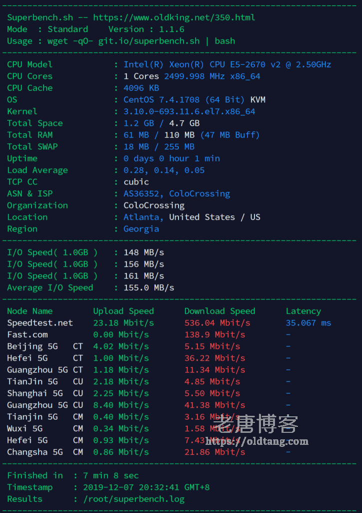Click the CPU Model value text
362x513 pixels.
click(227, 65)
